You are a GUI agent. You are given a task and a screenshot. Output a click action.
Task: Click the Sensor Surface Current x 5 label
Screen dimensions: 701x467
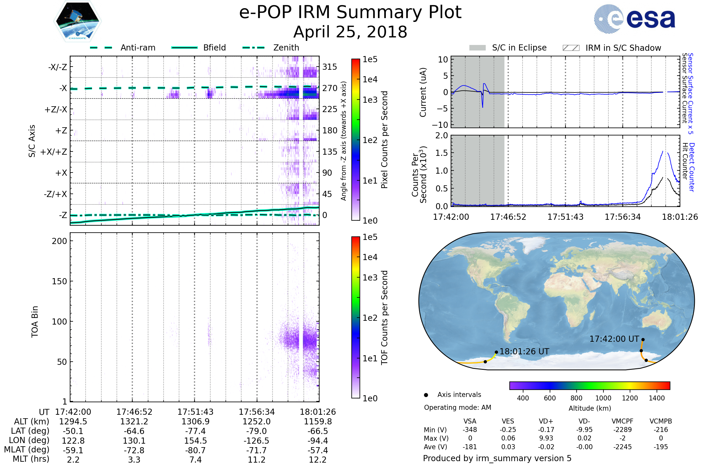pyautogui.click(x=690, y=93)
